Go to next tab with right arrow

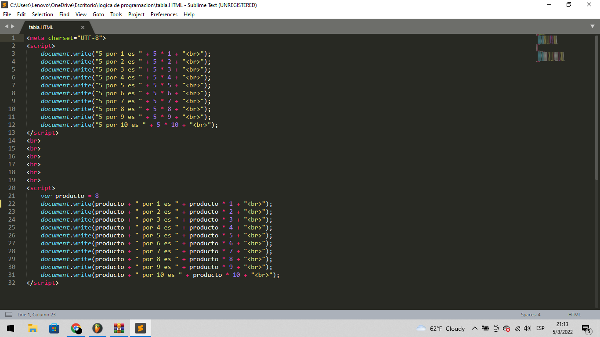coord(13,27)
